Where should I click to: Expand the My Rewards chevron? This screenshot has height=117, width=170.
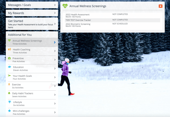click(55, 13)
